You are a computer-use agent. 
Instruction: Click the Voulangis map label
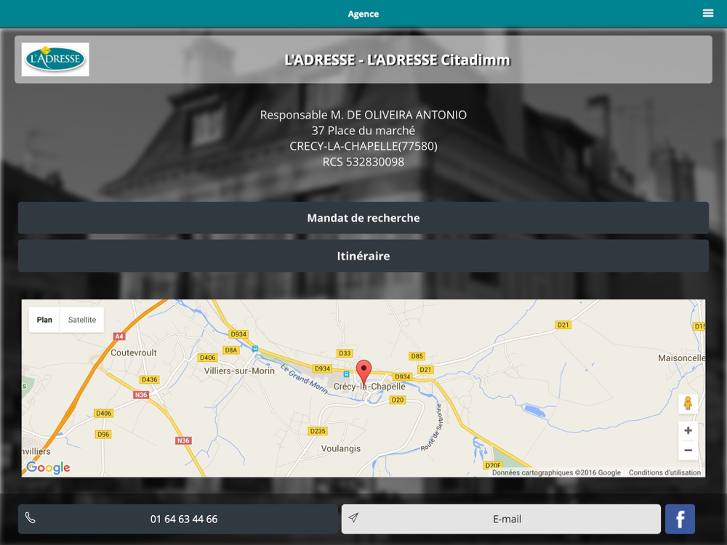341,448
